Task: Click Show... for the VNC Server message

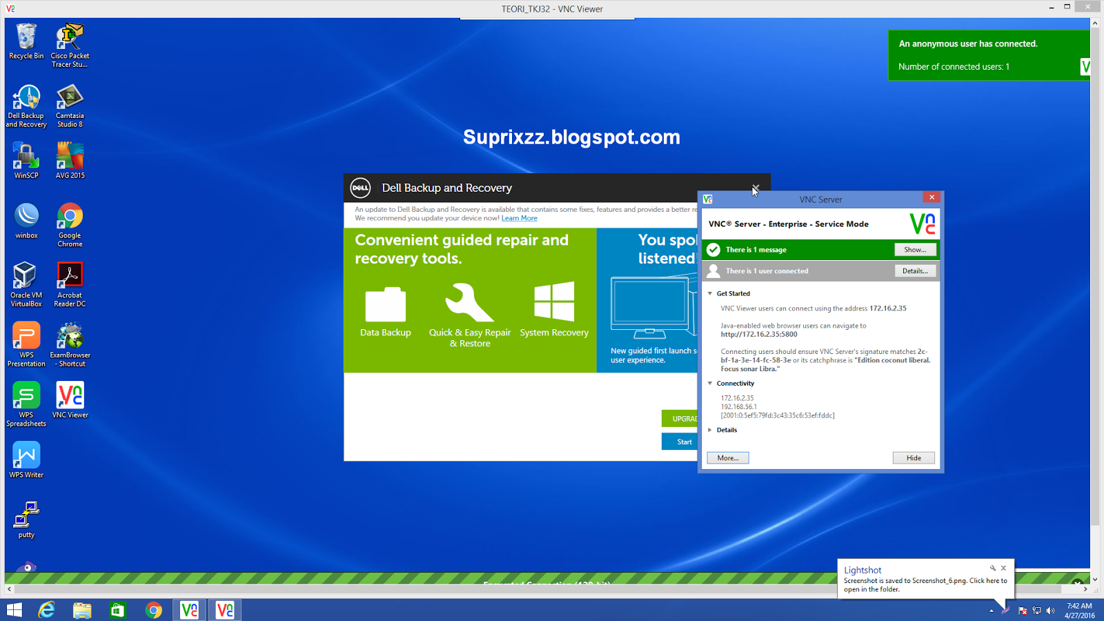Action: point(915,250)
